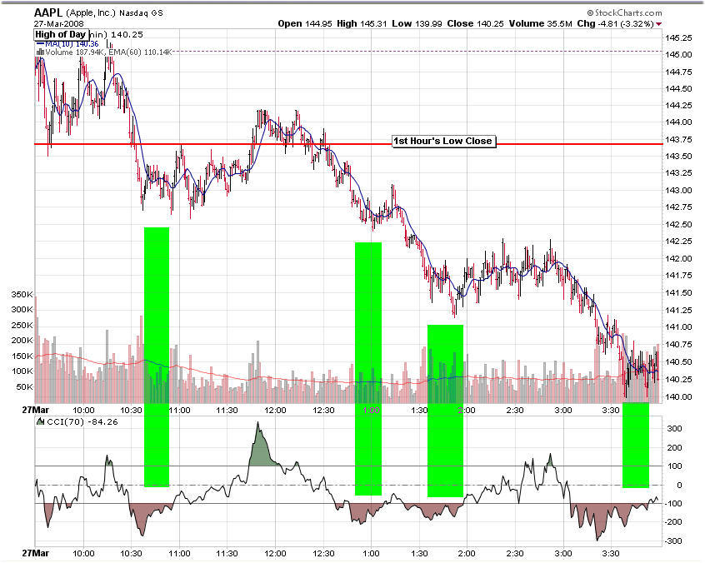Click the "Open 144.95" quote value

tap(306, 24)
